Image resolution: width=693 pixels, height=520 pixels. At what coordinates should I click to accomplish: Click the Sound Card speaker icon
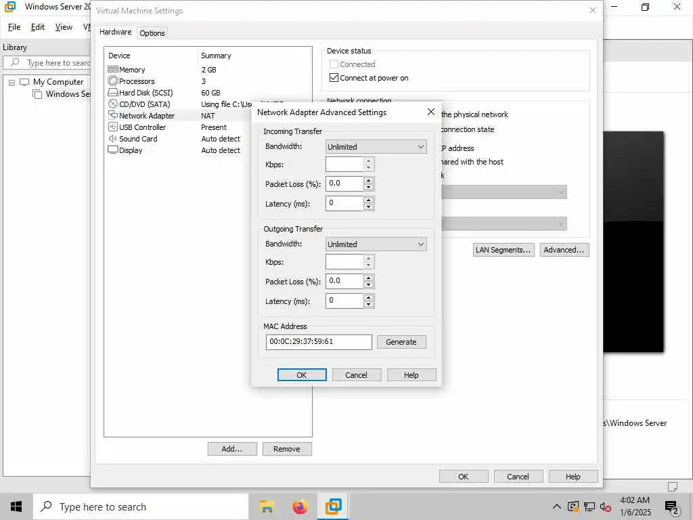[113, 138]
